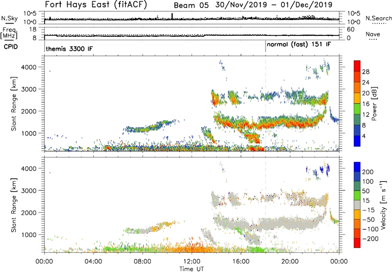Click the '12:00' time axis label
This screenshot has width=392, height=272.
click(192, 262)
